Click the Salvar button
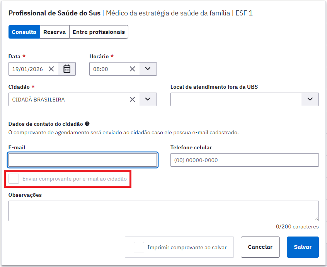 pos(303,247)
